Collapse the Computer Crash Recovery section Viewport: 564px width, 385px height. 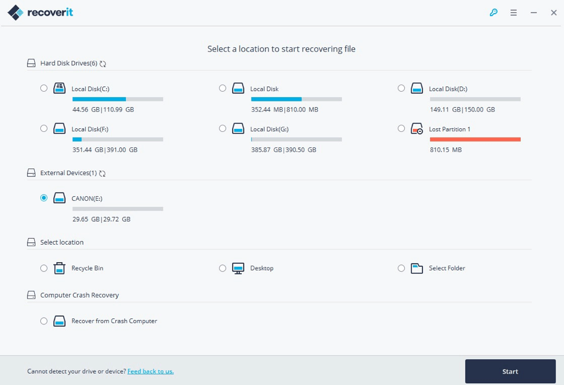[31, 295]
